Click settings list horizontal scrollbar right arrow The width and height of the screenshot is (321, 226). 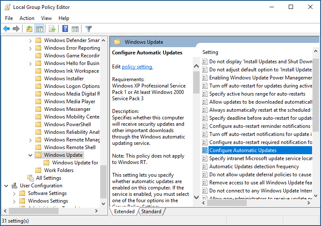point(309,203)
